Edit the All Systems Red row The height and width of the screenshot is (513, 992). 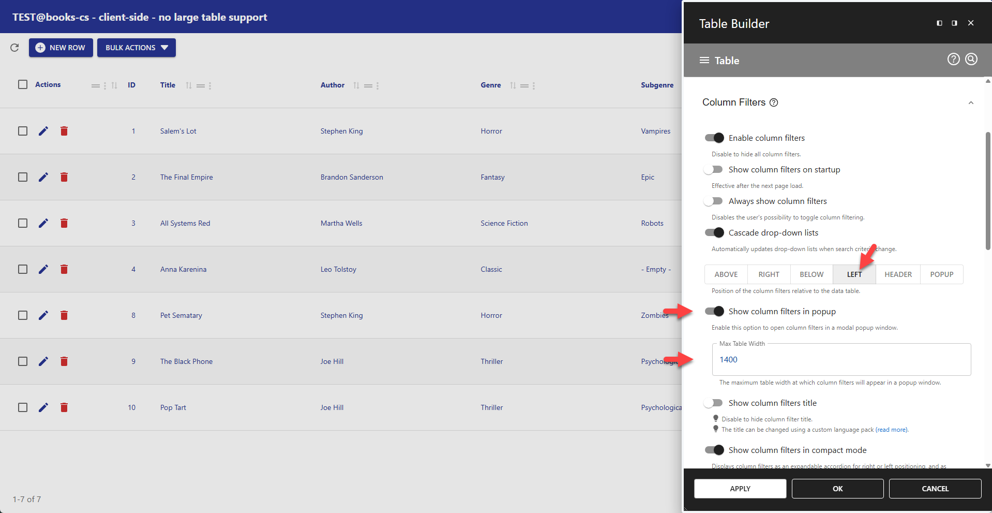click(43, 223)
